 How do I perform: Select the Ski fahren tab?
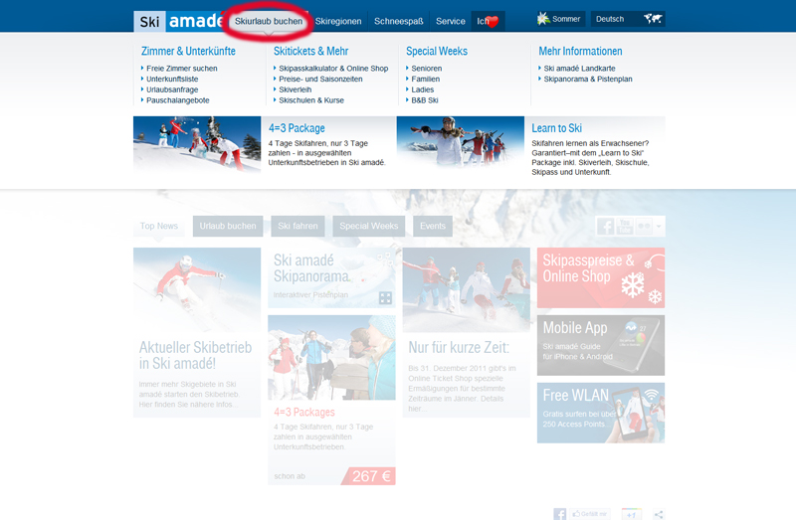298,226
